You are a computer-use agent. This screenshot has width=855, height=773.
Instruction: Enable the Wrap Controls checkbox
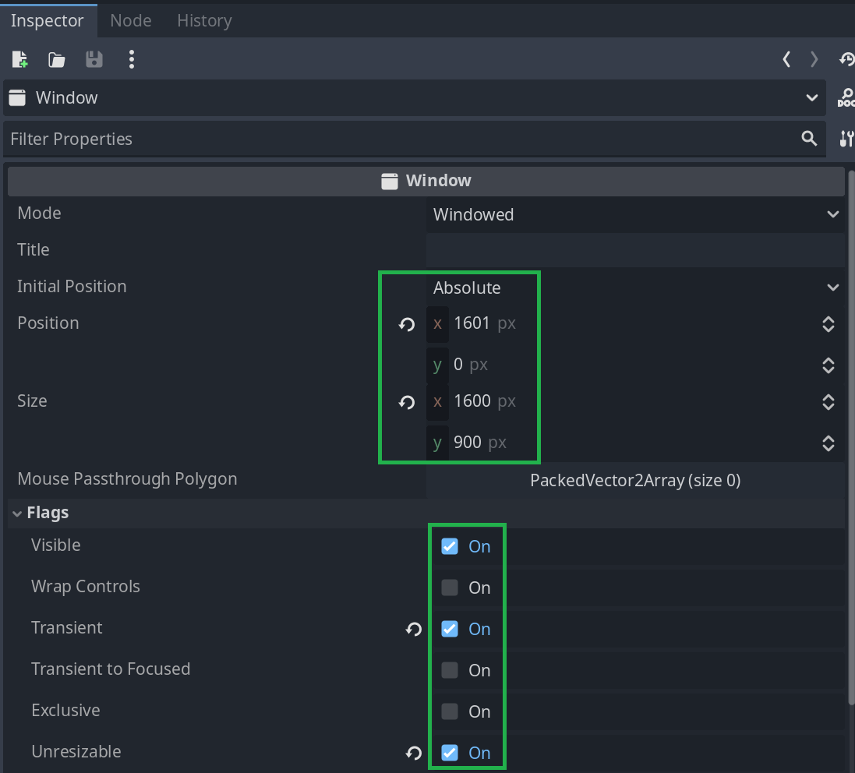coord(450,588)
